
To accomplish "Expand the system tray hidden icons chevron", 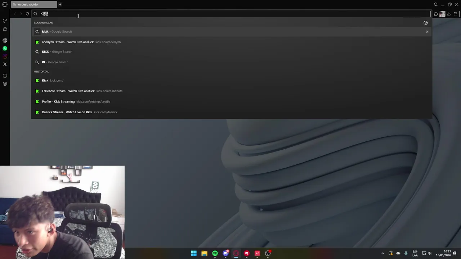I will pos(383,253).
